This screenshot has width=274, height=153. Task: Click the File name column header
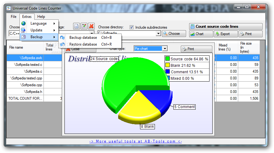pos(25,47)
